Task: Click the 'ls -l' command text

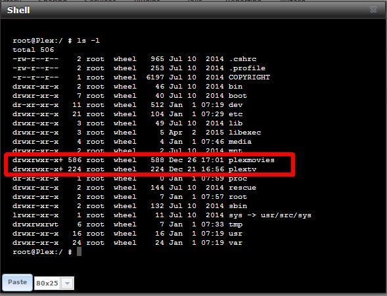Action: pos(88,41)
